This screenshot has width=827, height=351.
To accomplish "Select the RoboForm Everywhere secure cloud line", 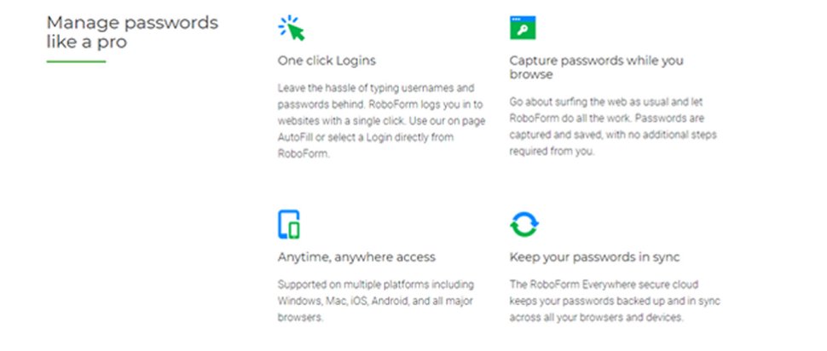I will 604,285.
